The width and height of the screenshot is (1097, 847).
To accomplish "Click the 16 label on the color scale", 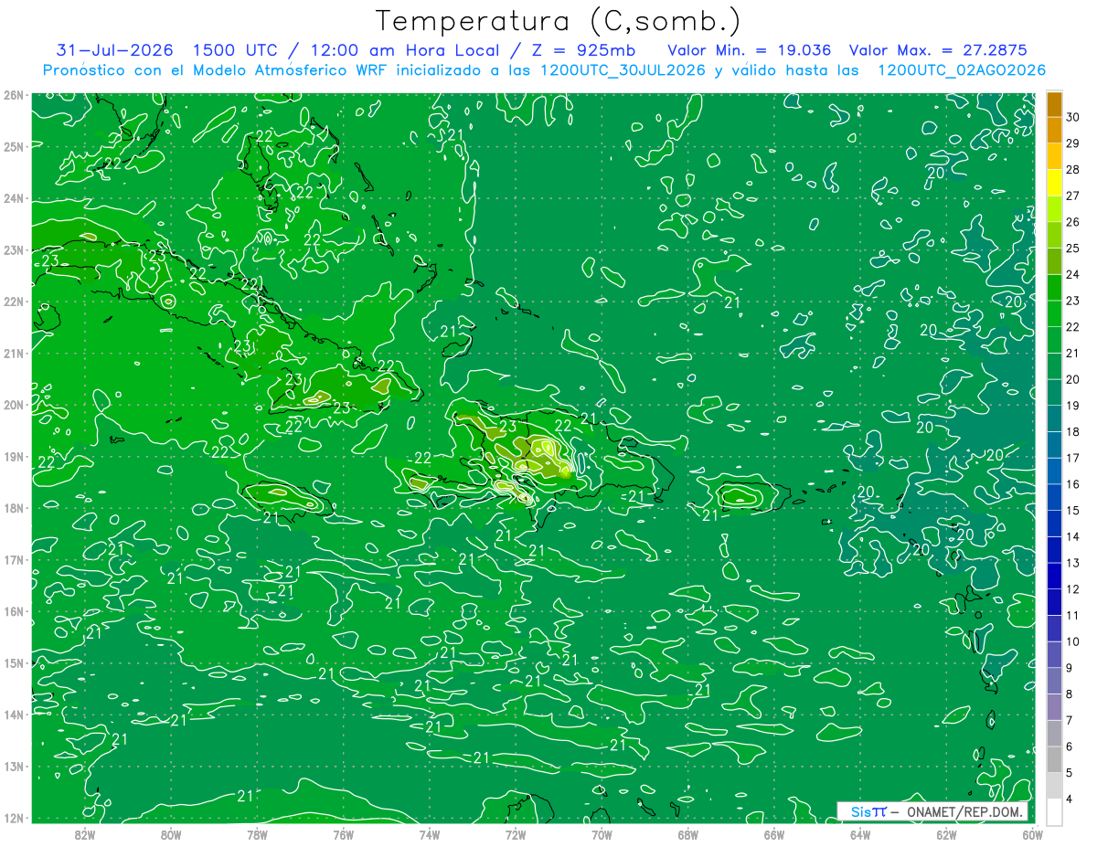I will (x=1072, y=484).
